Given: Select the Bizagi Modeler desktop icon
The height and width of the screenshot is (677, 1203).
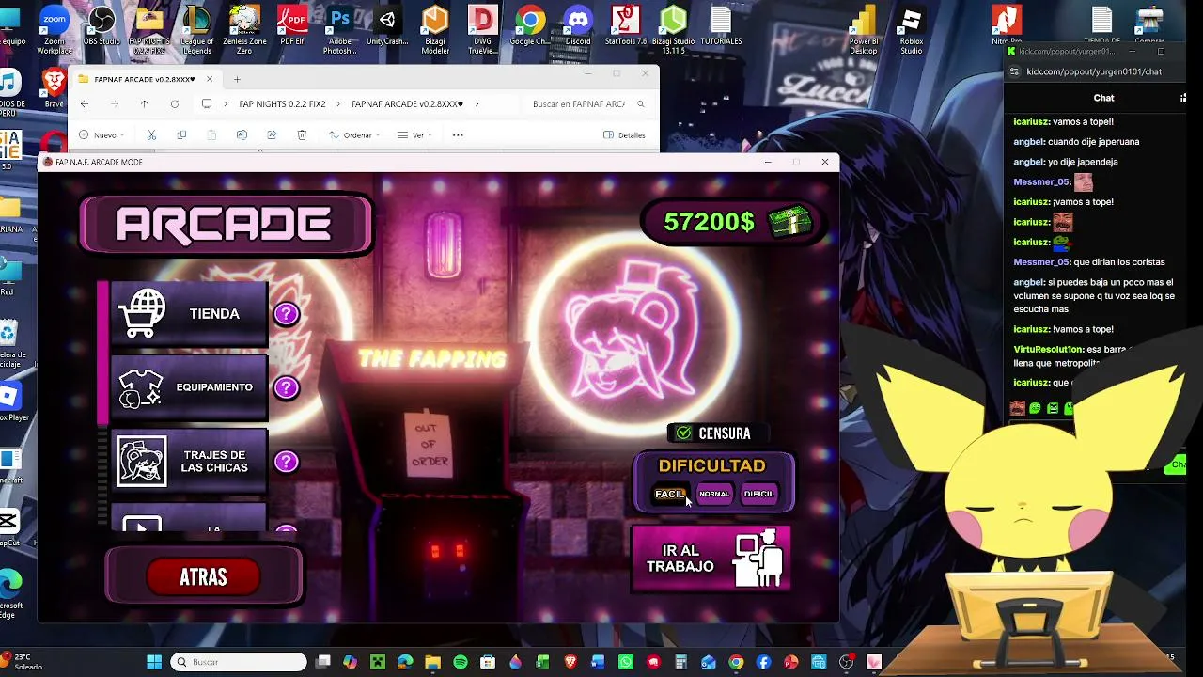Looking at the screenshot, I should tap(435, 28).
